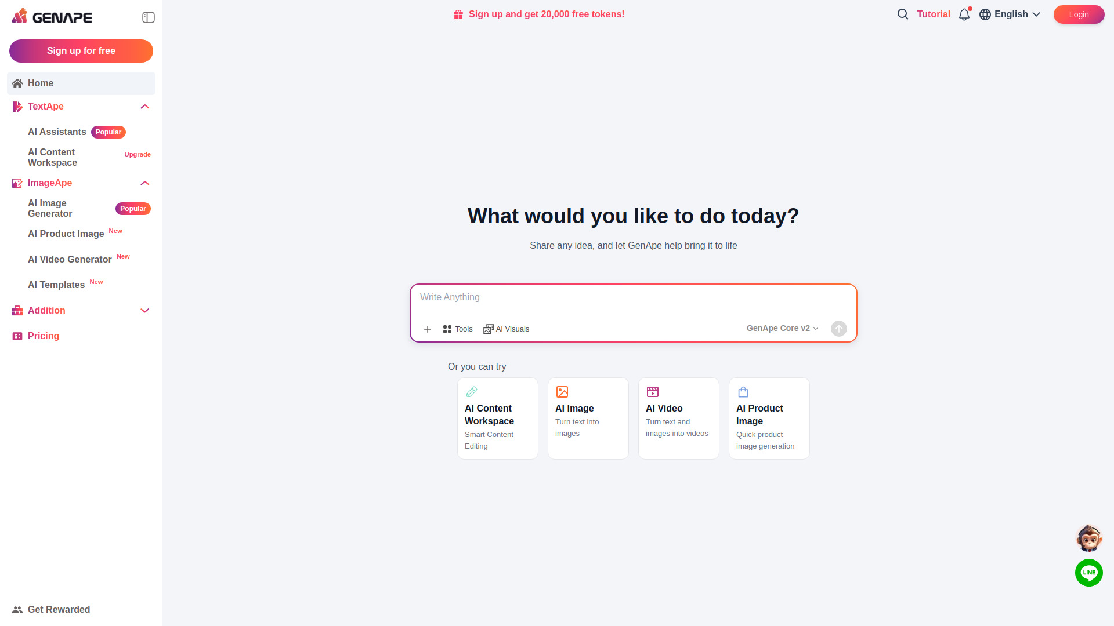
Task: Open AI Video Generator menu item
Action: pyautogui.click(x=70, y=260)
